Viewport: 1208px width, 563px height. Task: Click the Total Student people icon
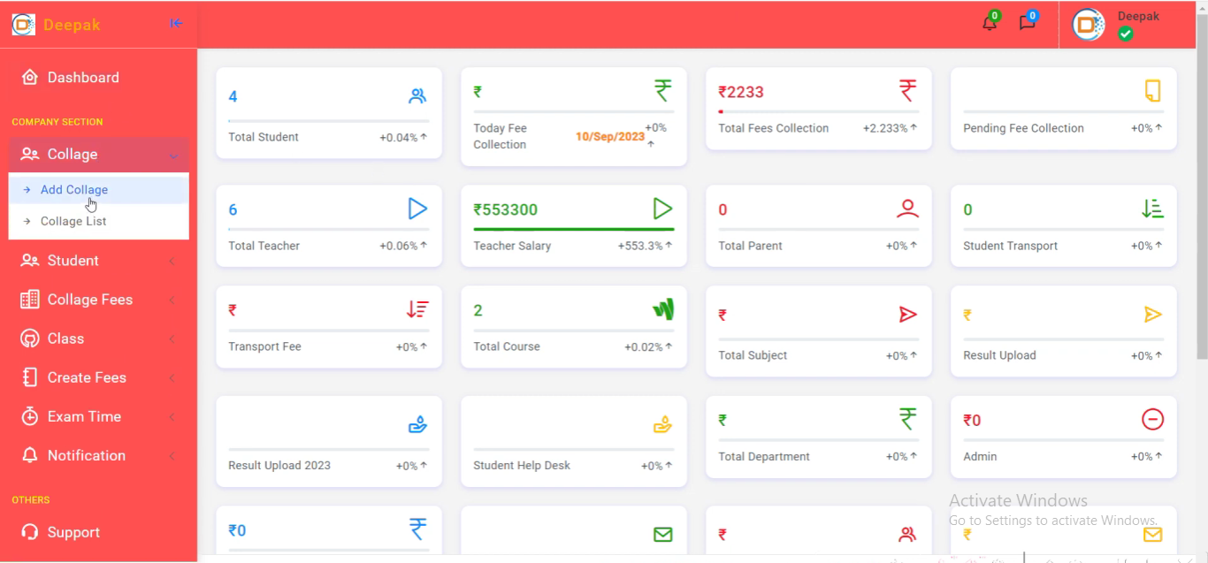417,96
